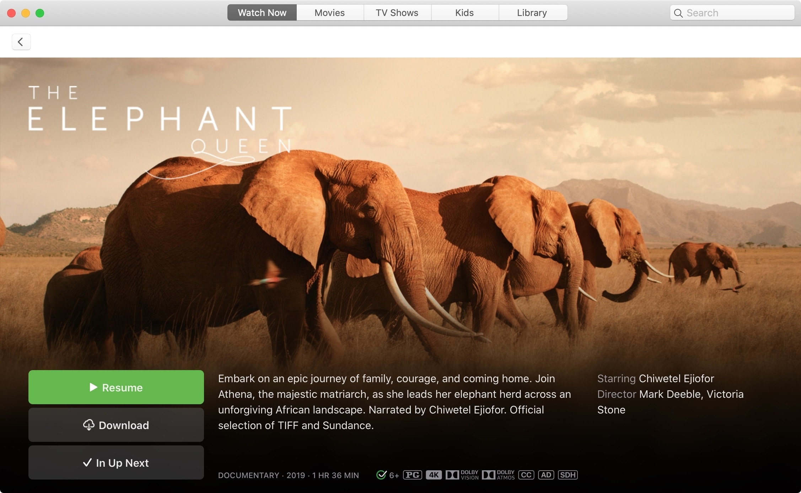Click the Common Sense 6+ checkmark icon

(x=381, y=475)
